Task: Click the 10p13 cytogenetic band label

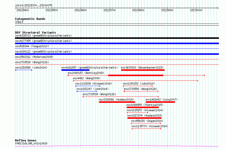Action: (x=19, y=22)
